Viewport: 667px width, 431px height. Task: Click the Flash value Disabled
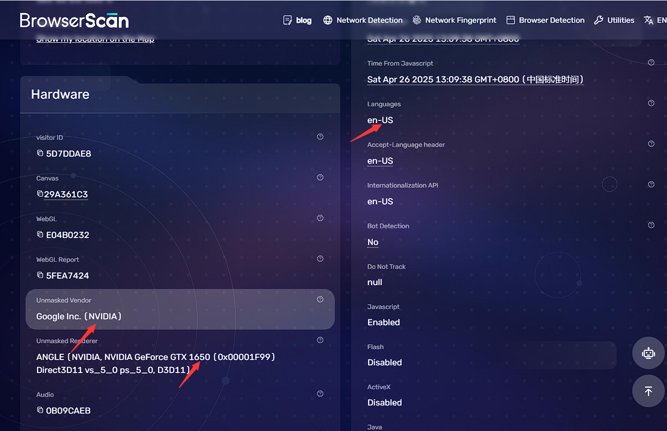pyautogui.click(x=385, y=363)
